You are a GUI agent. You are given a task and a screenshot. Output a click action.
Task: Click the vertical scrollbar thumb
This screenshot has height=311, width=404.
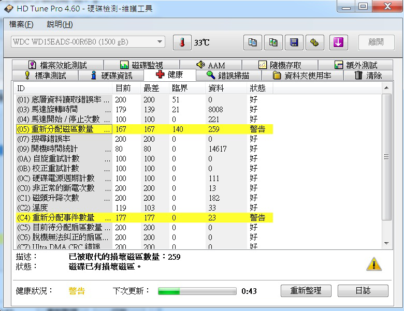[386, 157]
